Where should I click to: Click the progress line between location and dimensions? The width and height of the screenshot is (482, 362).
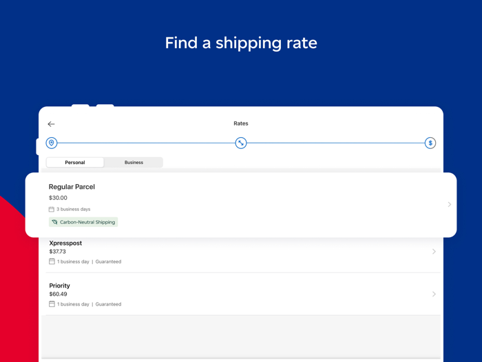click(x=146, y=143)
